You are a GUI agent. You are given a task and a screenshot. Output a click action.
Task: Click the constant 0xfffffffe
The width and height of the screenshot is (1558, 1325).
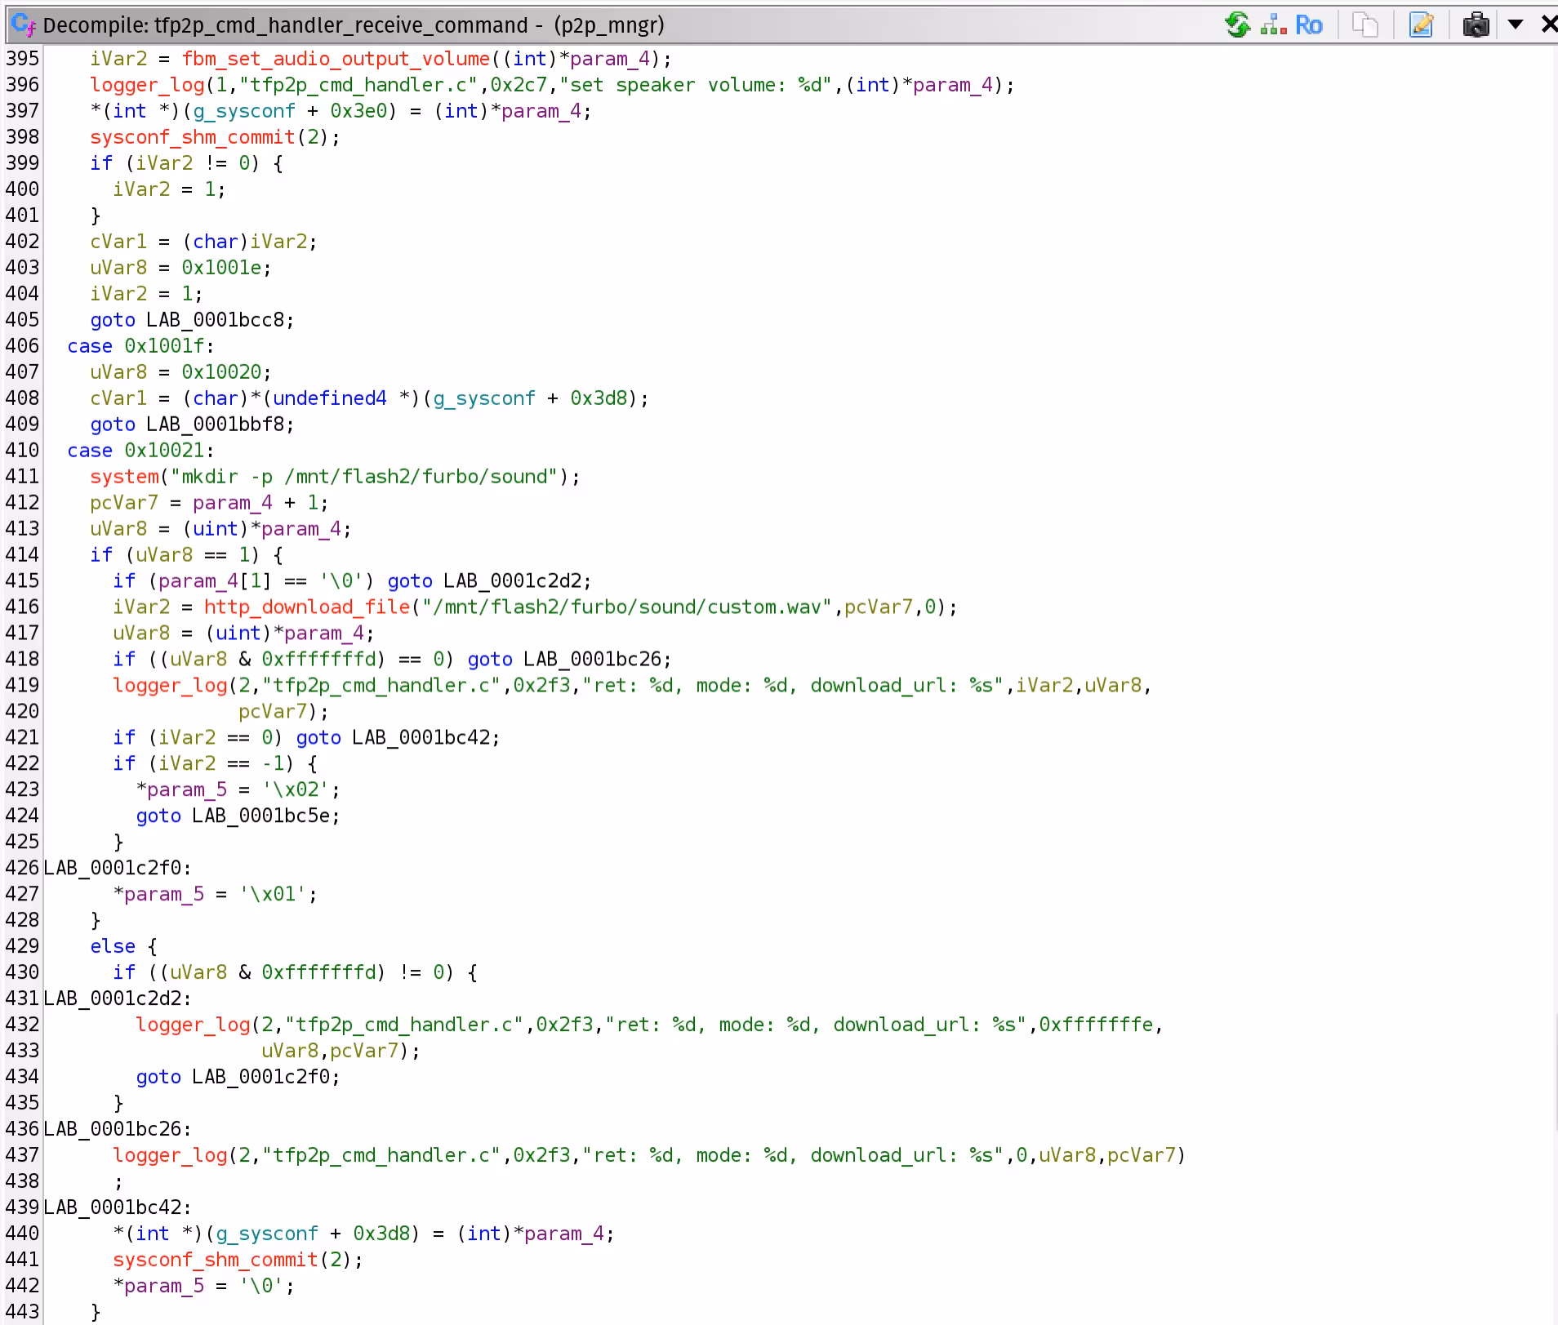click(1096, 1025)
